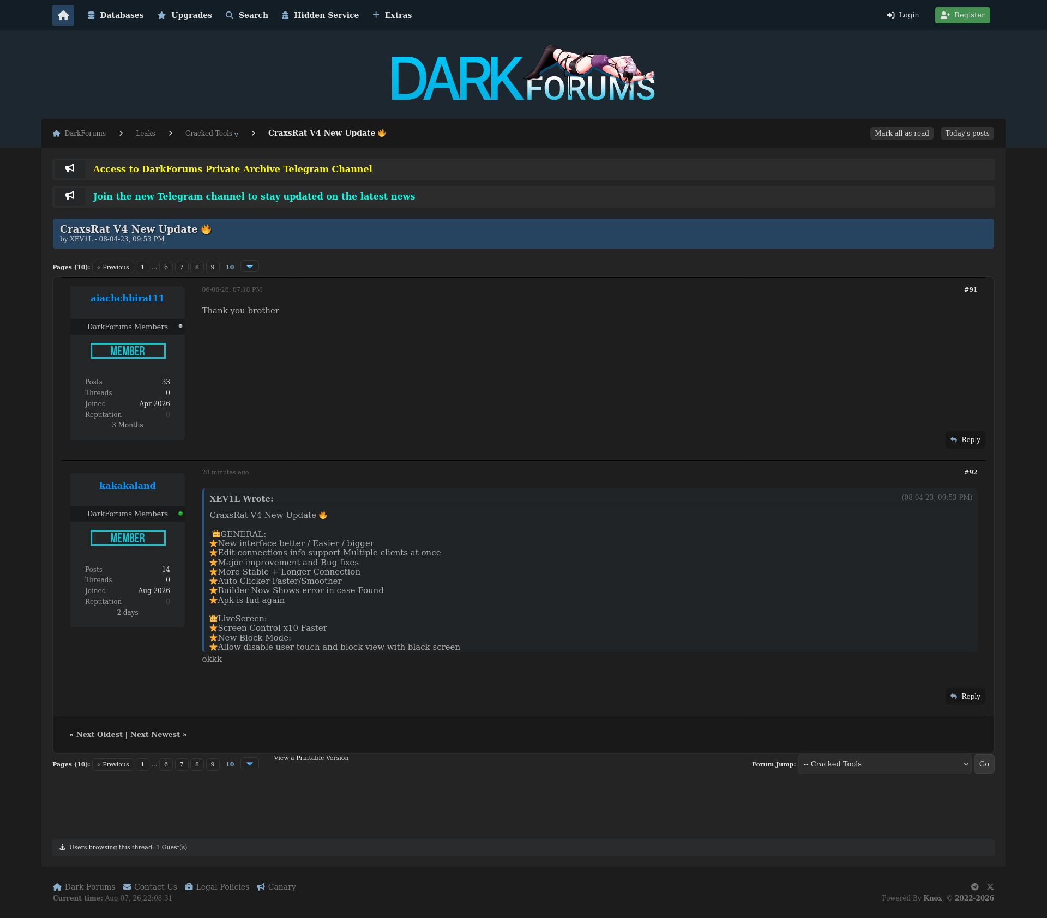
Task: Go to page 6 in top pagination
Action: tap(166, 267)
